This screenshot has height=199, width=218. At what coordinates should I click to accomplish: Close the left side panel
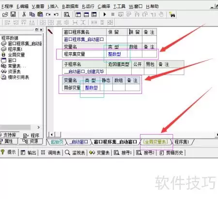click(41, 30)
